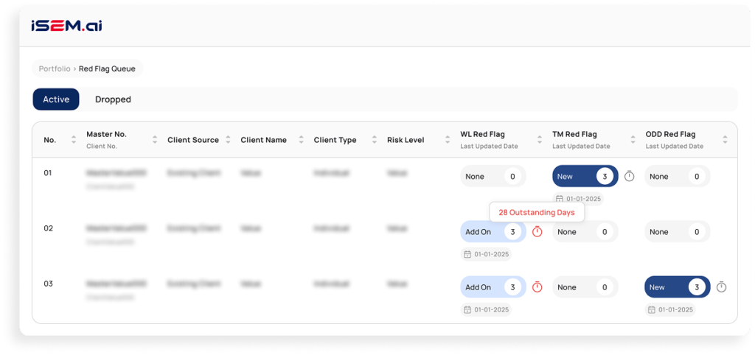Click New TM Red Flag badge in row 01
Image resolution: width=755 pixels, height=355 pixels.
pyautogui.click(x=584, y=177)
